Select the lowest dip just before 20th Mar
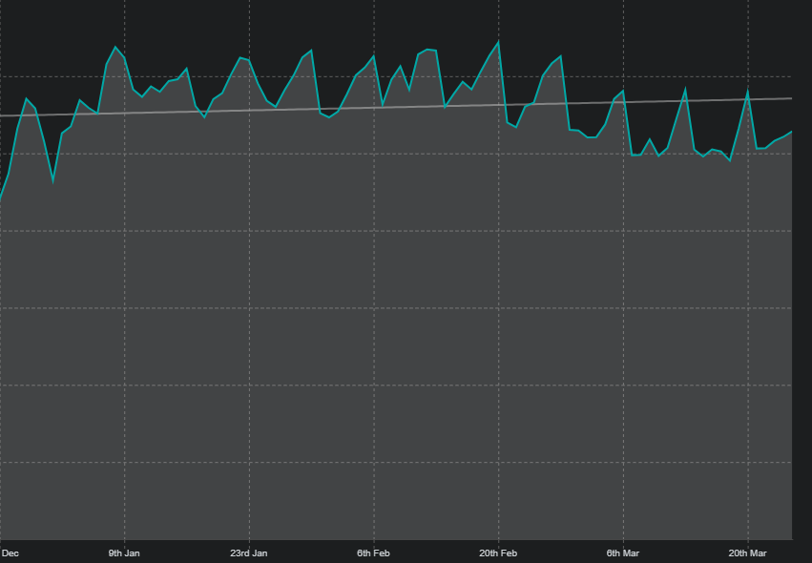Image resolution: width=812 pixels, height=563 pixels. 730,160
